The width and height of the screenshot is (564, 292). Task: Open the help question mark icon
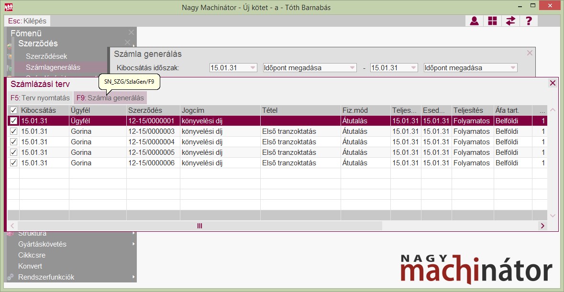pyautogui.click(x=529, y=21)
